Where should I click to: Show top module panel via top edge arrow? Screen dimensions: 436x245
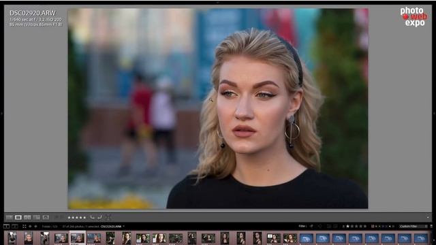point(218,2)
